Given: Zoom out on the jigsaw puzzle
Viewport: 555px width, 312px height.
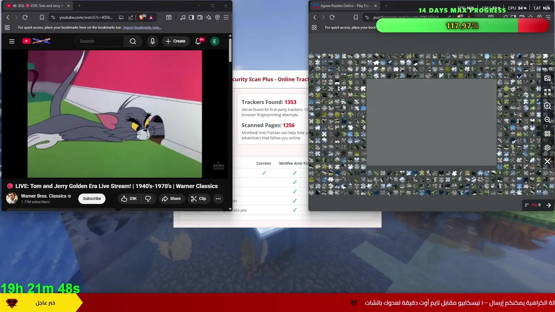Looking at the screenshot, I should [x=547, y=120].
